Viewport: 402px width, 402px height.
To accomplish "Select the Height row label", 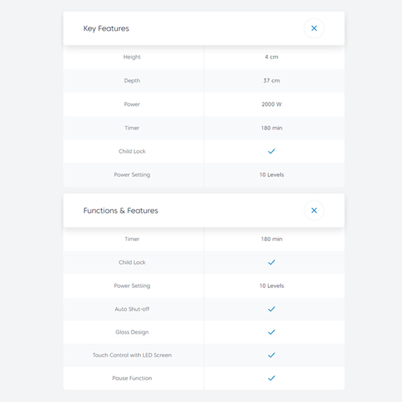I will pos(132,57).
